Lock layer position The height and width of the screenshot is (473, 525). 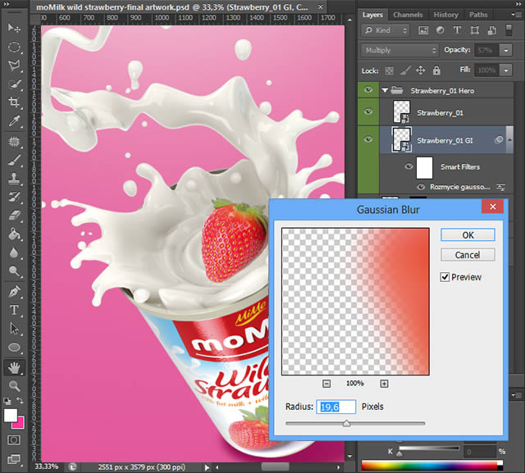click(421, 70)
